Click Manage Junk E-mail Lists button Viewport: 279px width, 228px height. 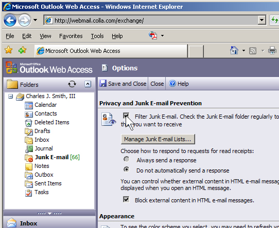(x=158, y=139)
